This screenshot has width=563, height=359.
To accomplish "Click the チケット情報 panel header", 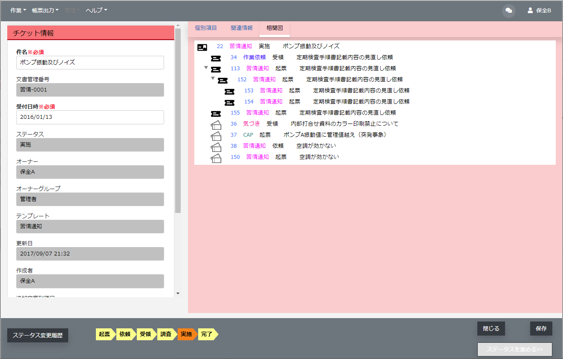I will tap(91, 33).
